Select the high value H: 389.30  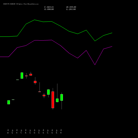tap(71, 7)
